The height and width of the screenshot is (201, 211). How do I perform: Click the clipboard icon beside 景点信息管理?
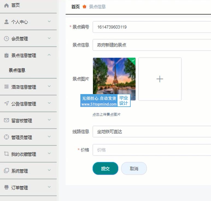click(7, 55)
